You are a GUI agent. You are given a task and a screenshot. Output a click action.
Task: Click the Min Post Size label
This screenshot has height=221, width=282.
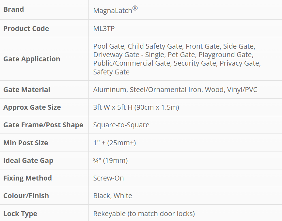(26, 143)
